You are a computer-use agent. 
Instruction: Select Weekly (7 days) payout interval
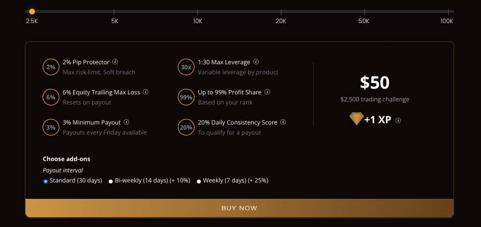[199, 181]
